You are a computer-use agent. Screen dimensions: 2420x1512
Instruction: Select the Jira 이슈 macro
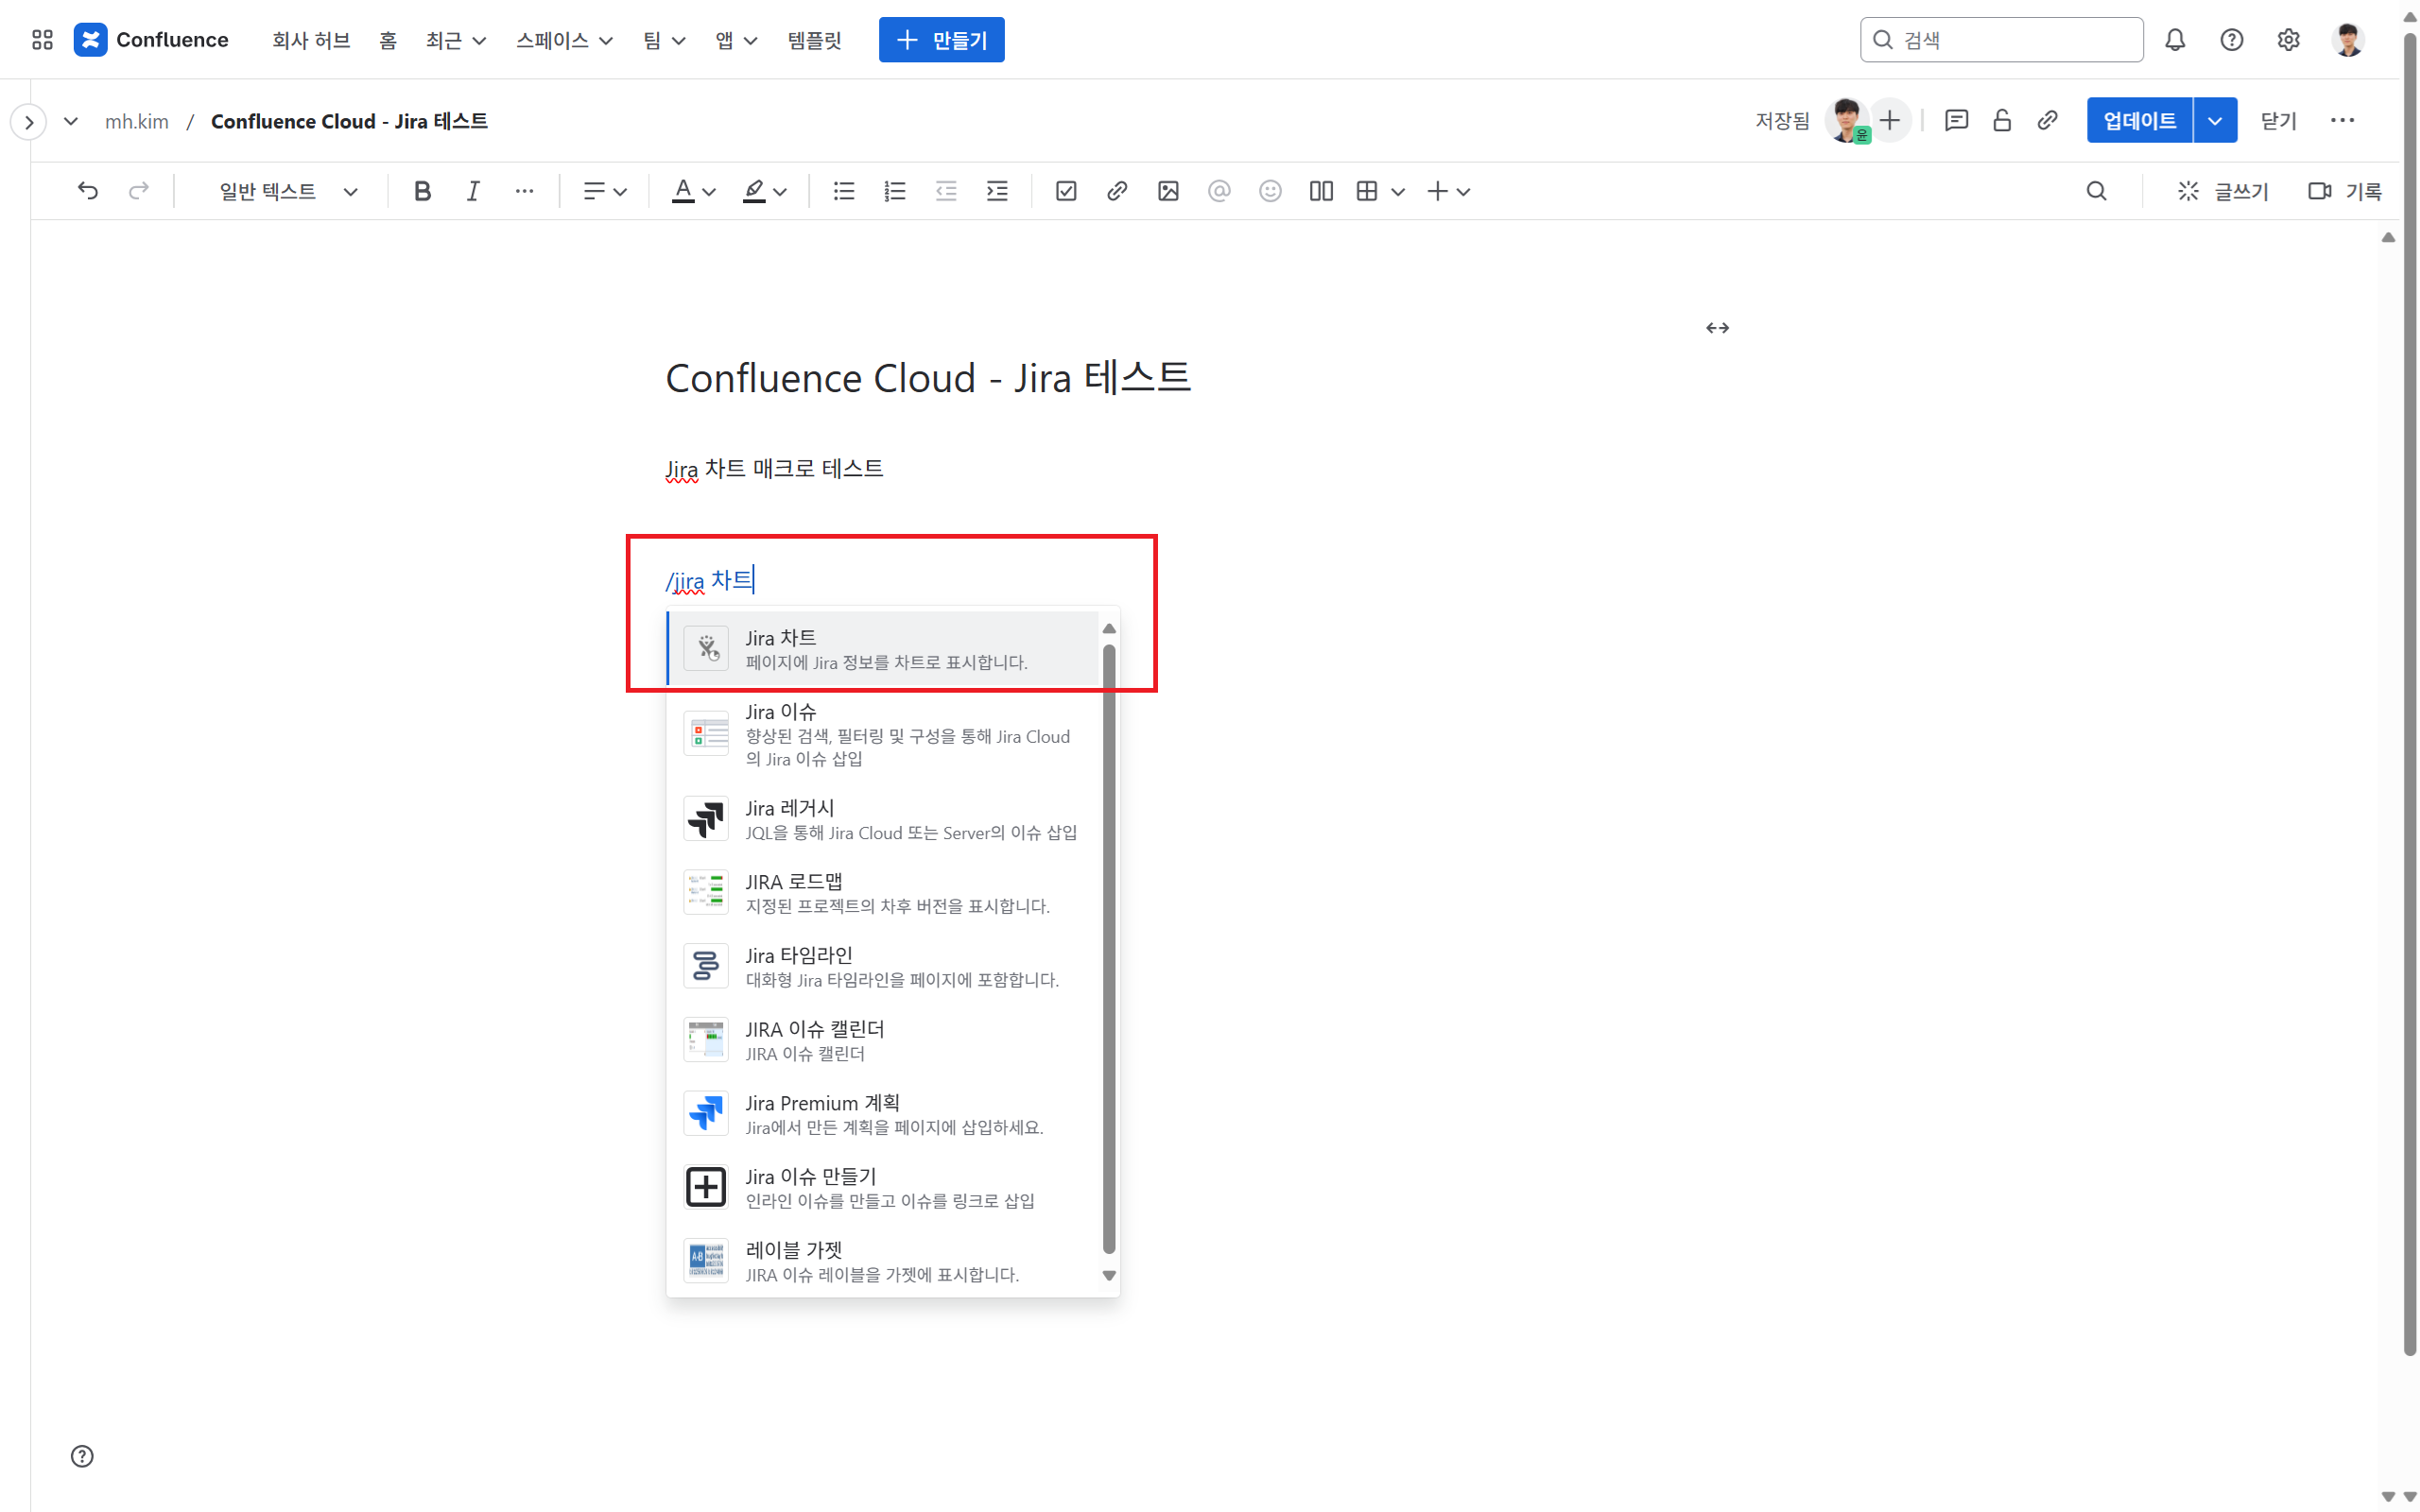tap(882, 733)
